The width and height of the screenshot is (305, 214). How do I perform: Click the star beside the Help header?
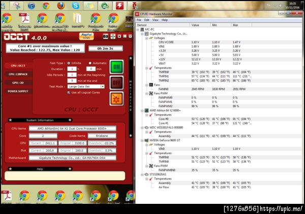10,169
